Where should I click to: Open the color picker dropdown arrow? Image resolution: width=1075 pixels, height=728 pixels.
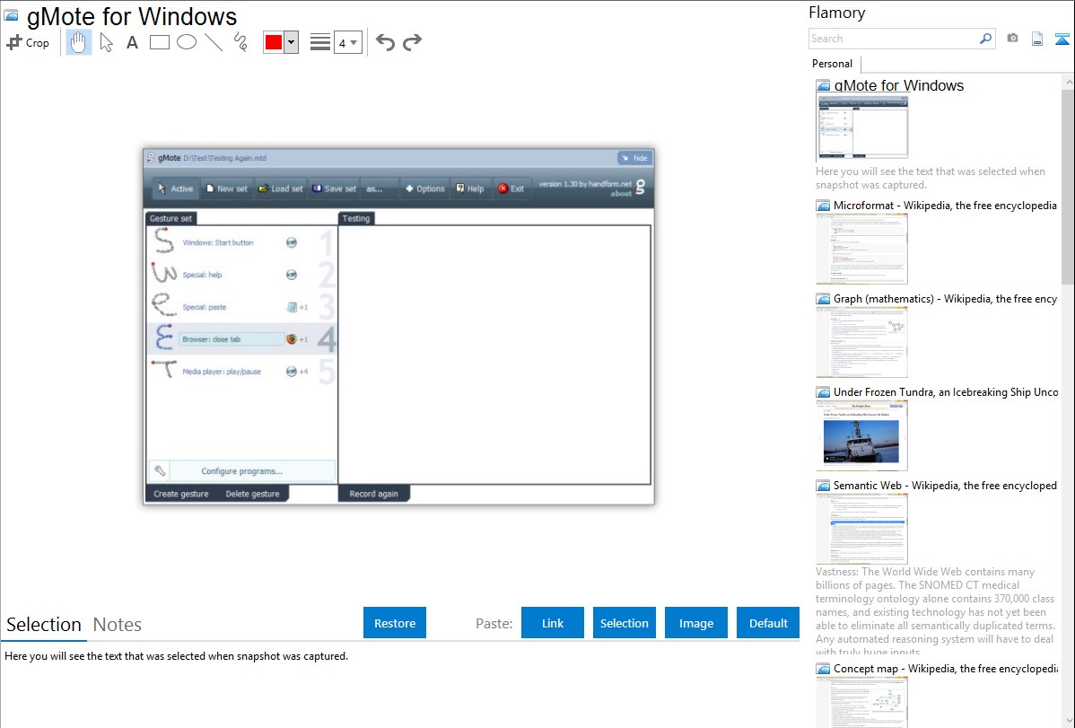pos(292,42)
